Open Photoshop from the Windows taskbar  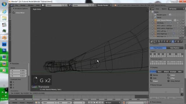click(x=4, y=51)
